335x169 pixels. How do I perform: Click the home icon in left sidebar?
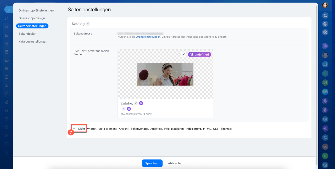[7, 19]
